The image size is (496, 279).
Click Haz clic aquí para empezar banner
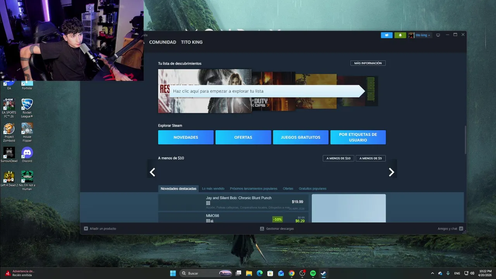[x=267, y=91]
